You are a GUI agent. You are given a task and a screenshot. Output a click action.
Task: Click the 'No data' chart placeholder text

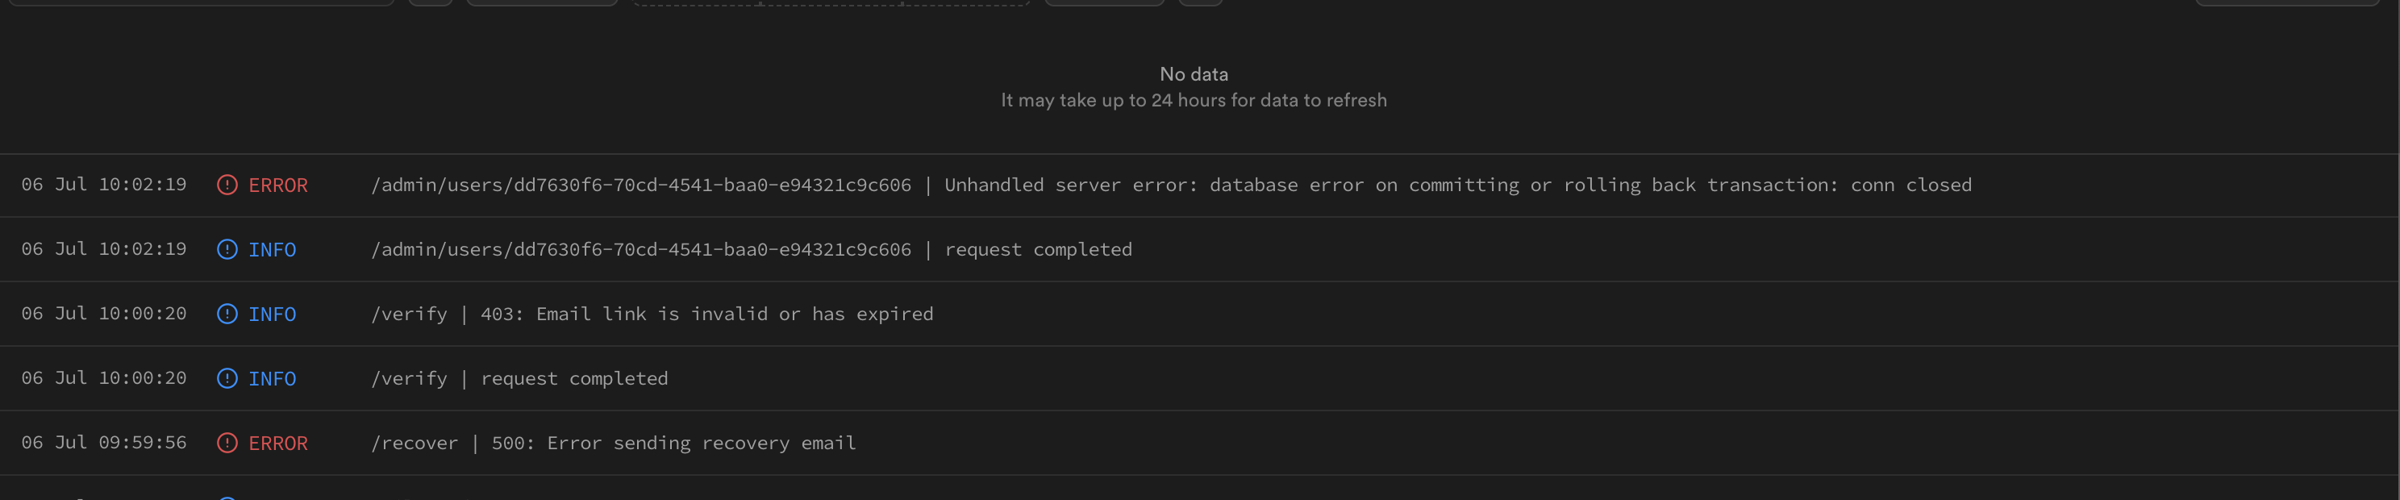1194,73
